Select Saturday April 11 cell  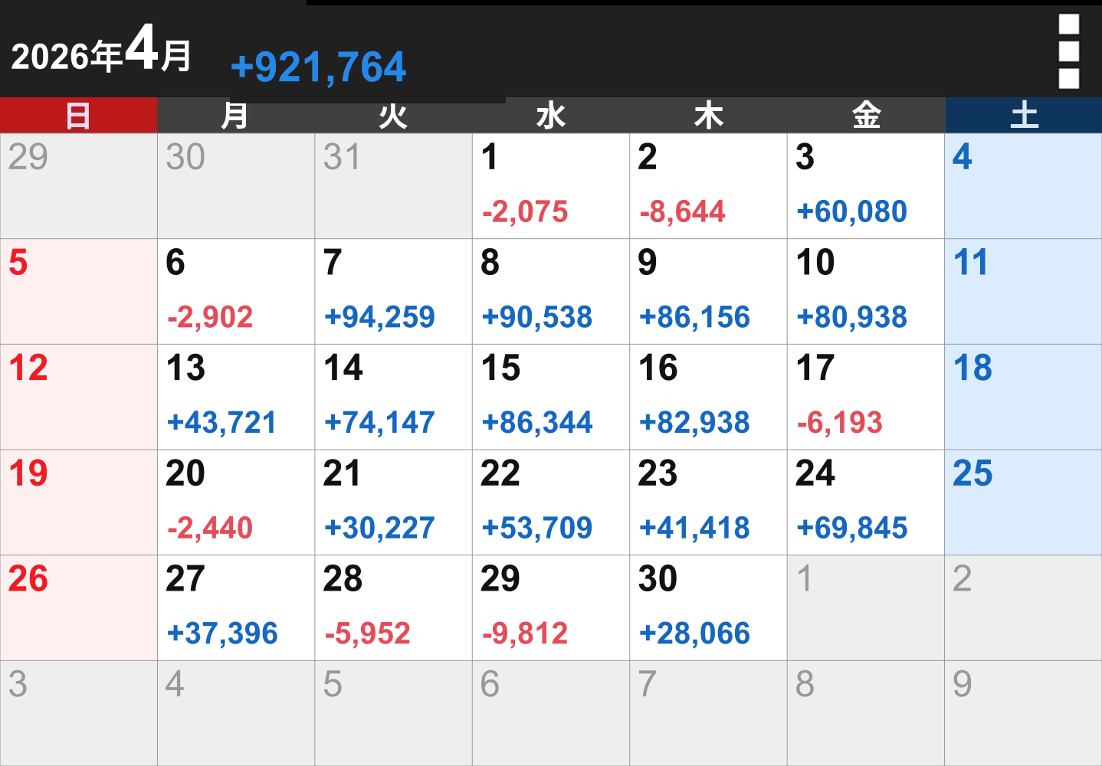1024,292
